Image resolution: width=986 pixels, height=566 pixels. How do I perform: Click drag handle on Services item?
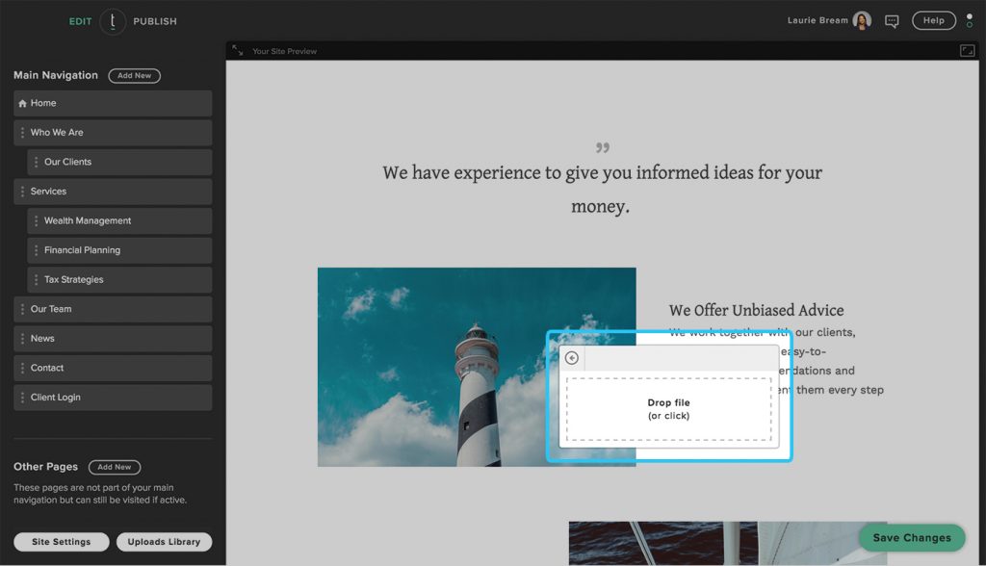[22, 192]
